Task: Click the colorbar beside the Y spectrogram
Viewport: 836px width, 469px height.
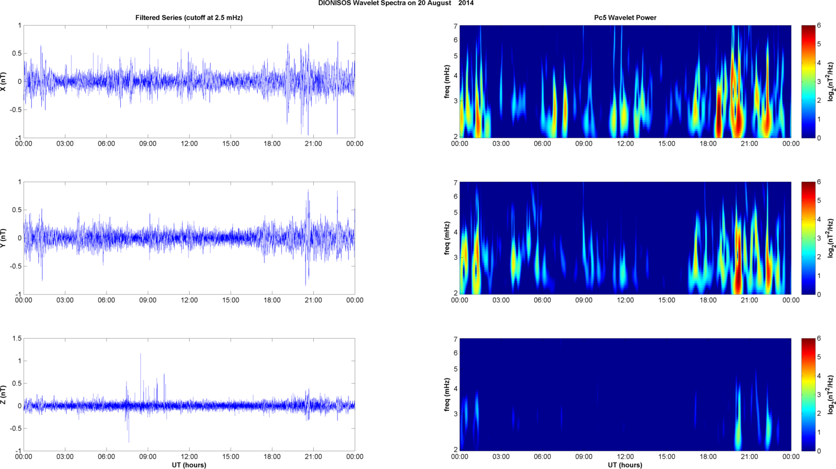Action: pyautogui.click(x=808, y=238)
